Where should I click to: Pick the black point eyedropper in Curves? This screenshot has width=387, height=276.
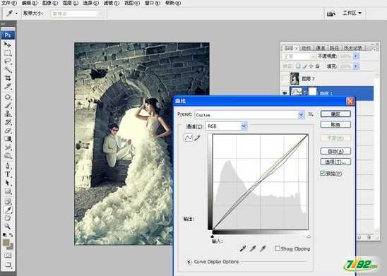tap(243, 248)
